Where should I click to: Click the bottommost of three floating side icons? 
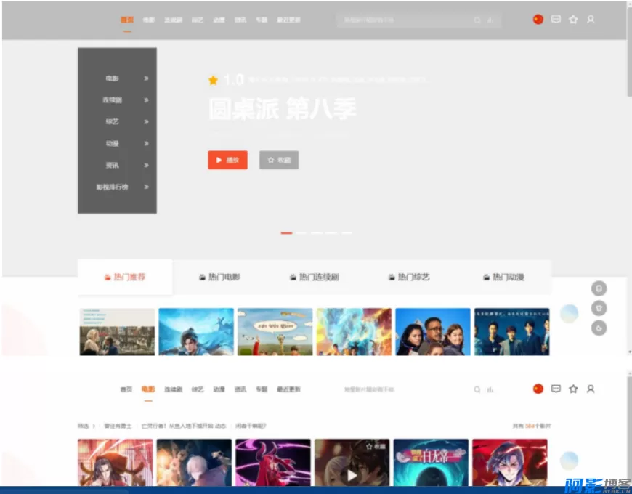tap(599, 328)
